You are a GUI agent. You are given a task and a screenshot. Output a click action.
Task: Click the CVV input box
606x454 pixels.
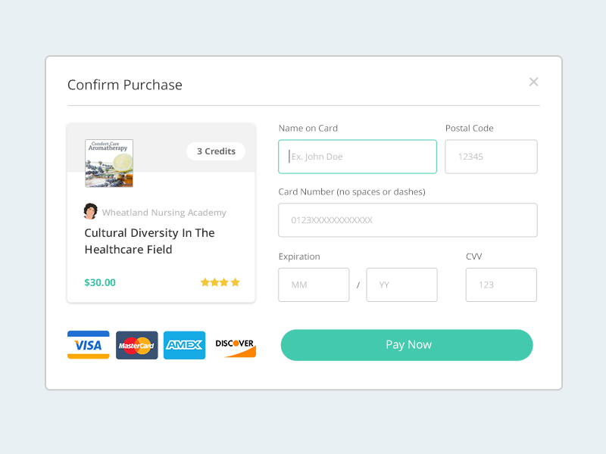(x=501, y=285)
